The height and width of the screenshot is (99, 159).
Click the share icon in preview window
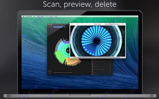tap(122, 24)
